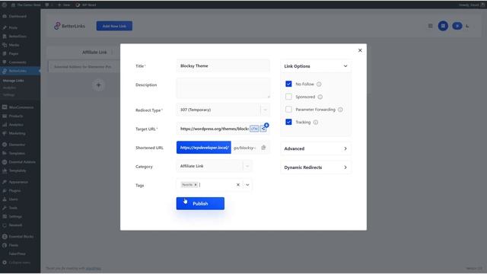Open the WordPress logo menu in admin bar

point(5,5)
